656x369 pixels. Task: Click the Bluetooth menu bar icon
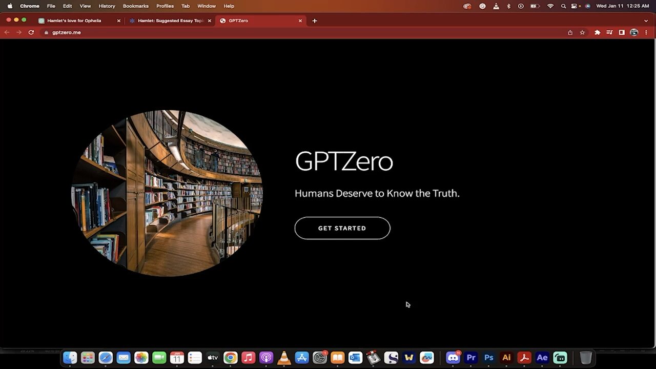(x=508, y=6)
